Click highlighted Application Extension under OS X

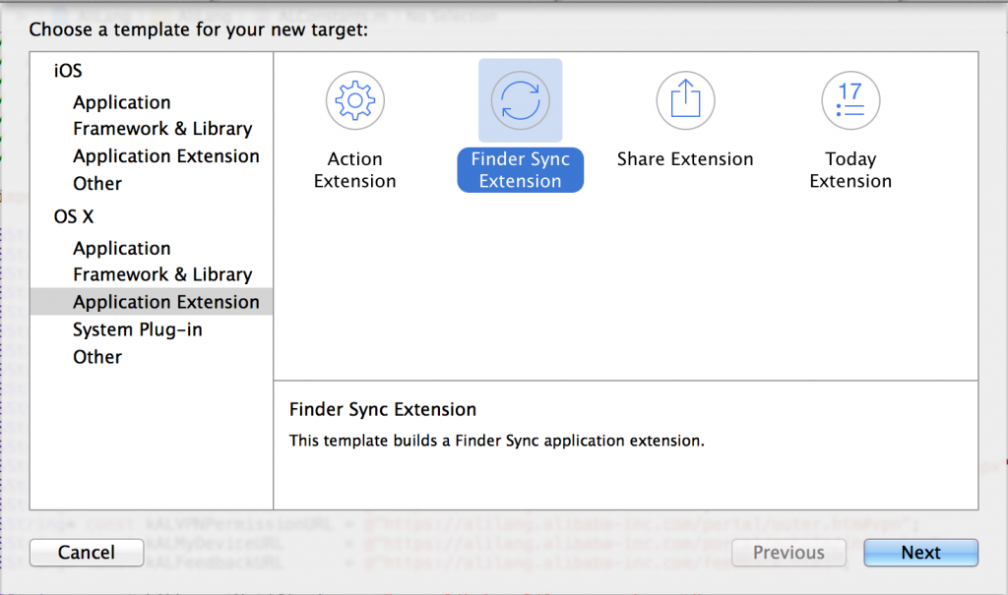(165, 302)
